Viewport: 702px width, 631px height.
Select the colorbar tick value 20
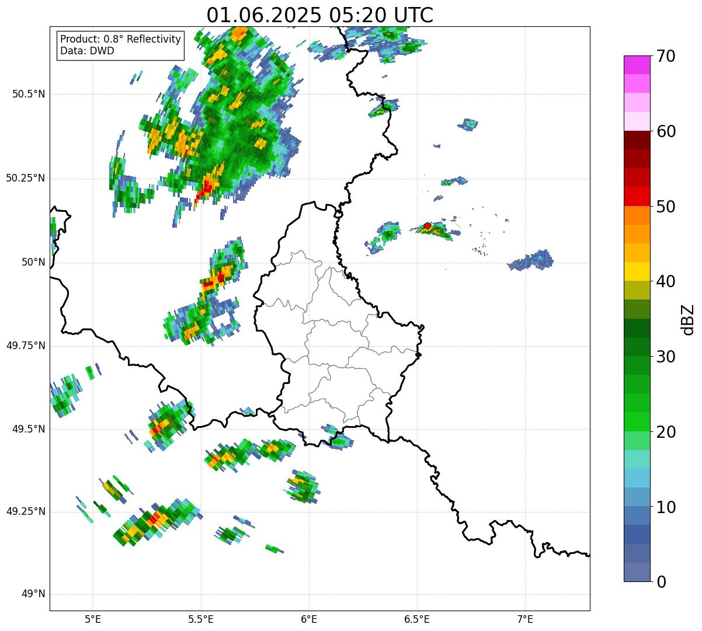point(666,432)
